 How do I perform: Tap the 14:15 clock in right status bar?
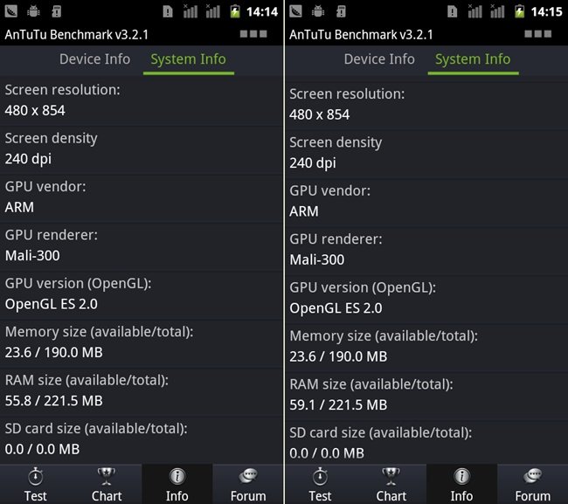coord(546,11)
